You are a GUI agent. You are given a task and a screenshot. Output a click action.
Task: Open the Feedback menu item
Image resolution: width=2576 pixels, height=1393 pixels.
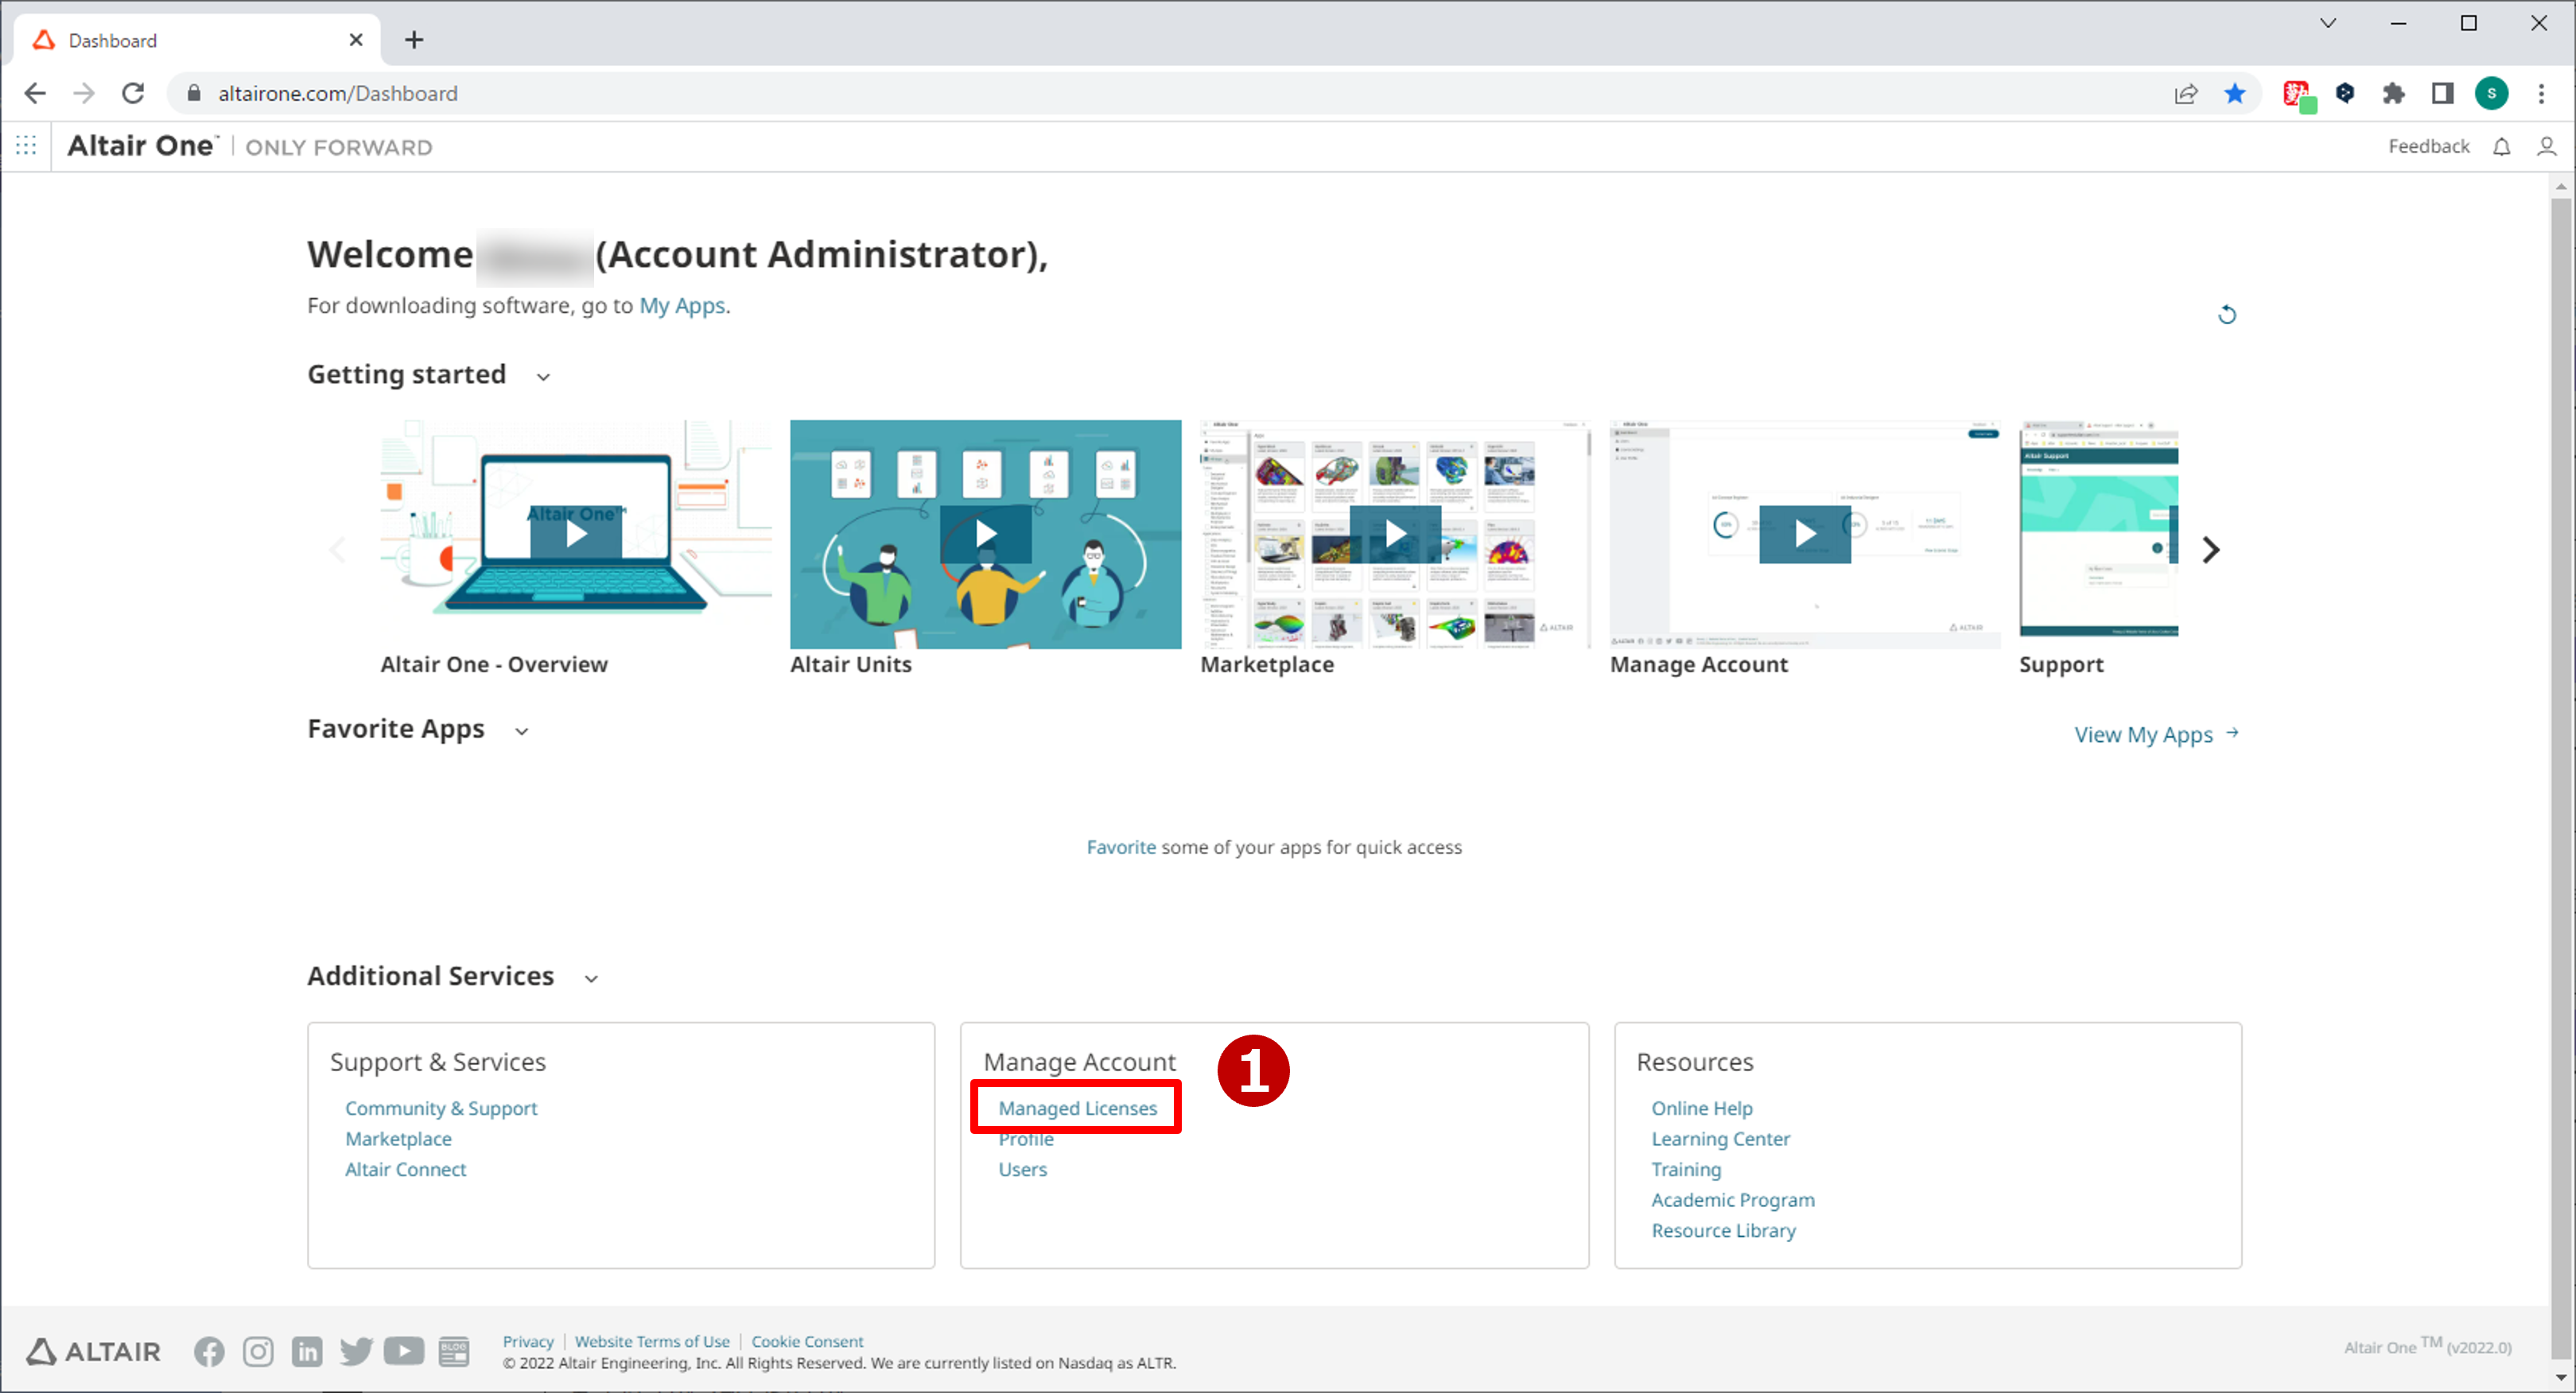point(2428,147)
